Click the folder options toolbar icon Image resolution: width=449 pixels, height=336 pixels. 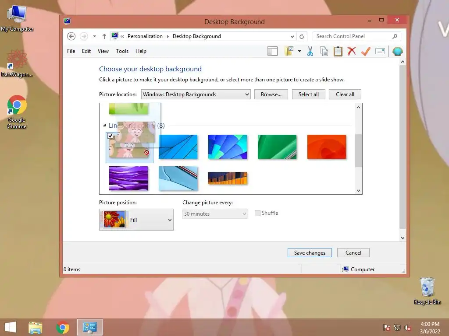point(289,51)
